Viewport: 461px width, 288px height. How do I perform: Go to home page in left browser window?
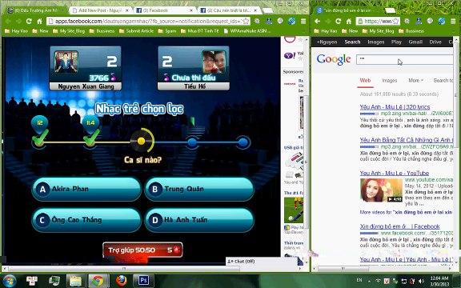pos(39,21)
